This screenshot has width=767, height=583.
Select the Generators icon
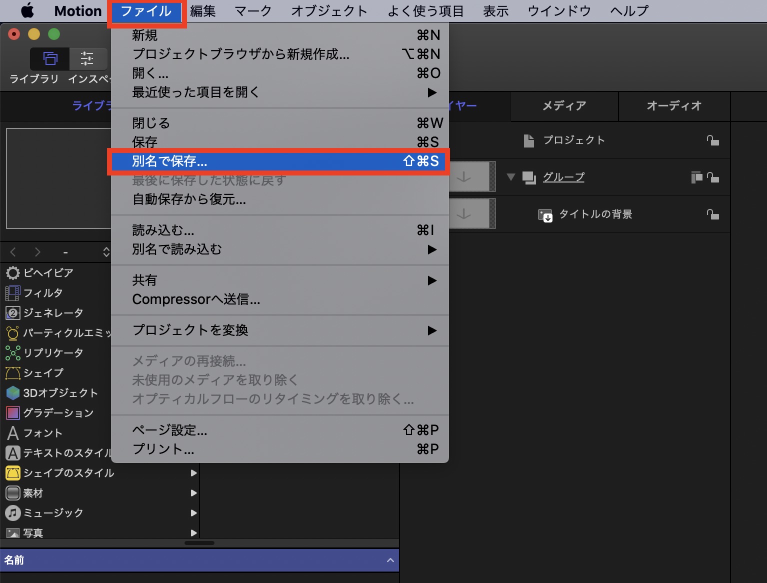click(12, 313)
